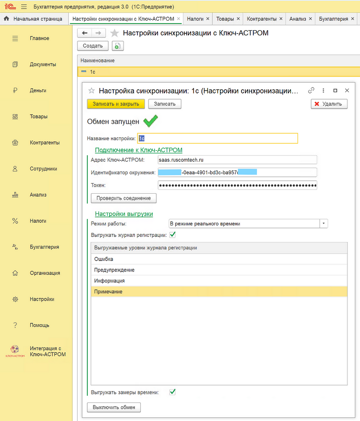Open the Налоги percent icon
The height and width of the screenshot is (421, 360).
[15, 221]
